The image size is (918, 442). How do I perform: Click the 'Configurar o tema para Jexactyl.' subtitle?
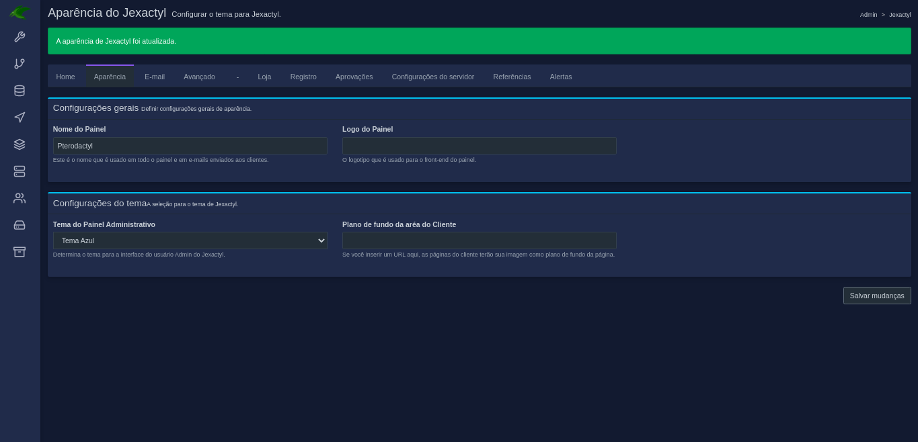226,14
